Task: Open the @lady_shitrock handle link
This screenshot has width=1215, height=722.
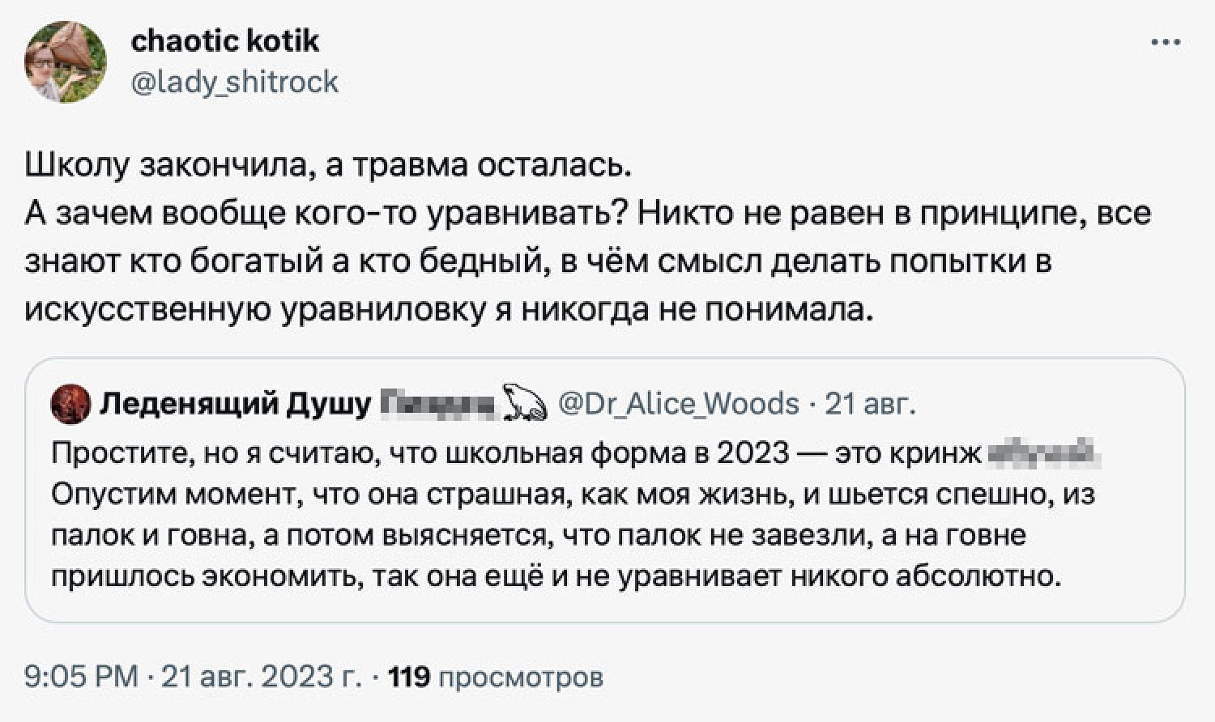Action: coord(234,82)
